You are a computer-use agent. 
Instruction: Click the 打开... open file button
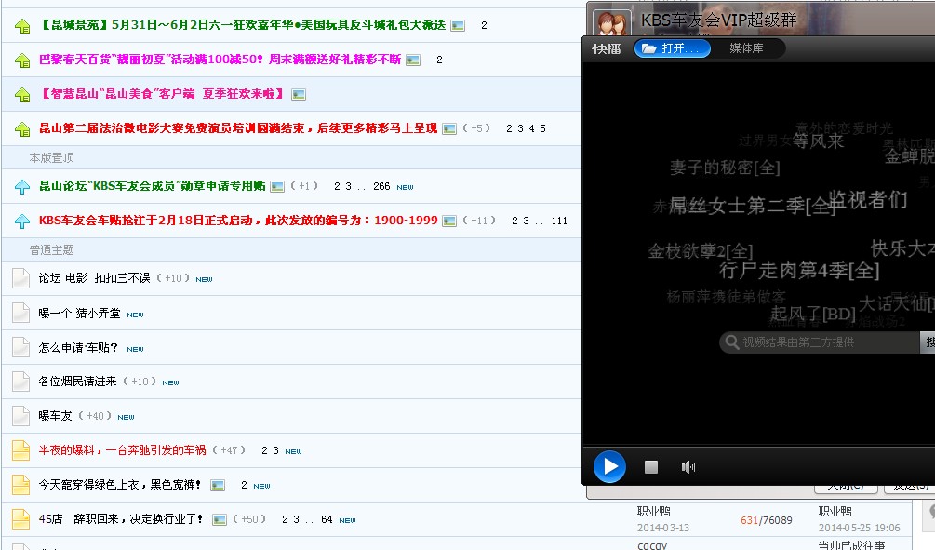[672, 48]
